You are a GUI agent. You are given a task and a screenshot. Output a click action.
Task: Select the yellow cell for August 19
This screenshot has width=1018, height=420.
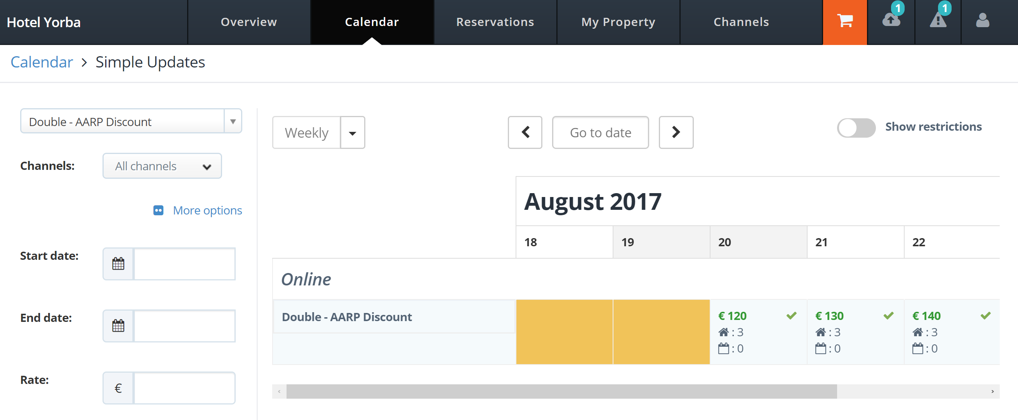click(661, 332)
